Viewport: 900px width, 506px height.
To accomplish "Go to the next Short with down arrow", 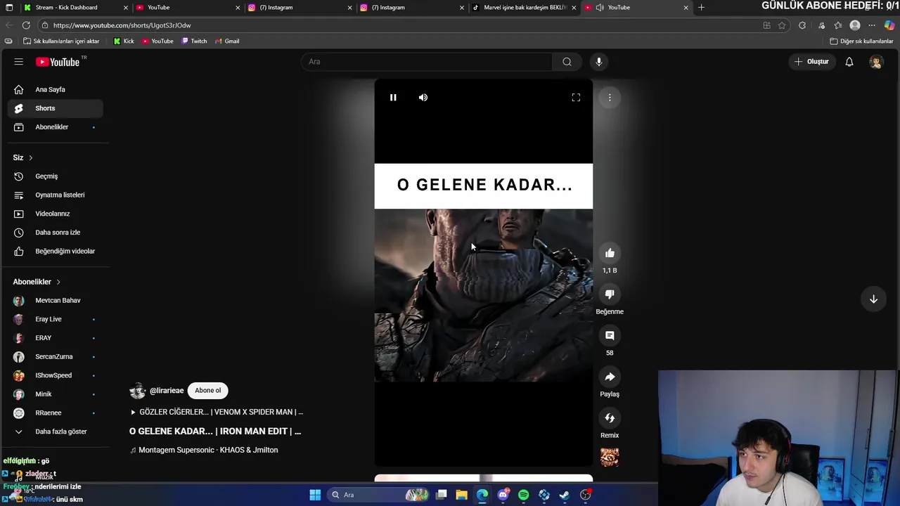I will pos(873,299).
